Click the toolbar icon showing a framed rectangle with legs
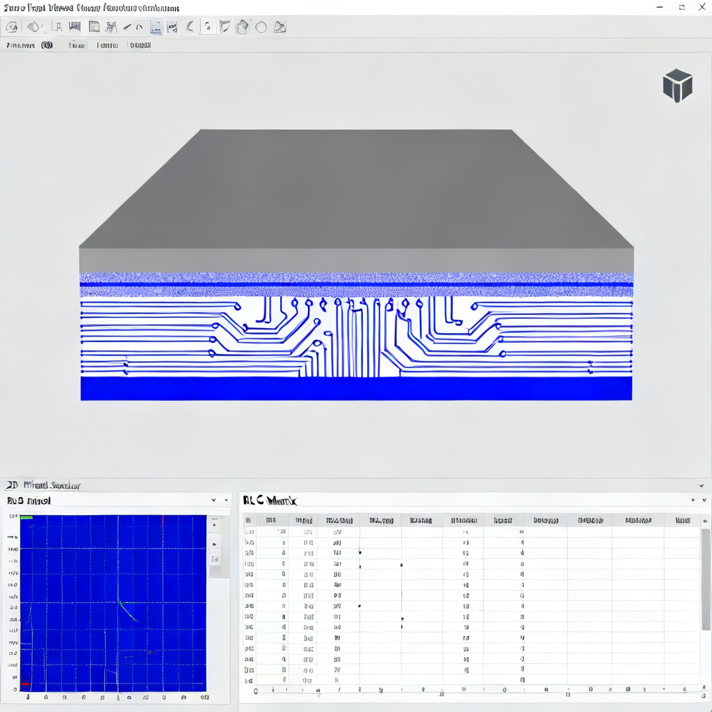 (x=75, y=27)
